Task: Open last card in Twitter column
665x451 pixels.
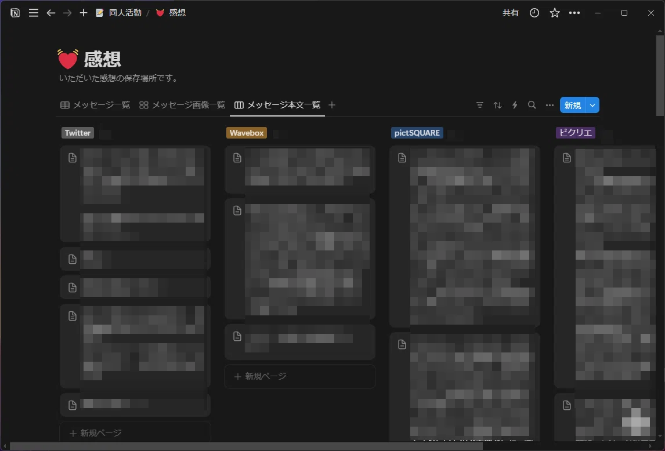Action: click(x=135, y=405)
